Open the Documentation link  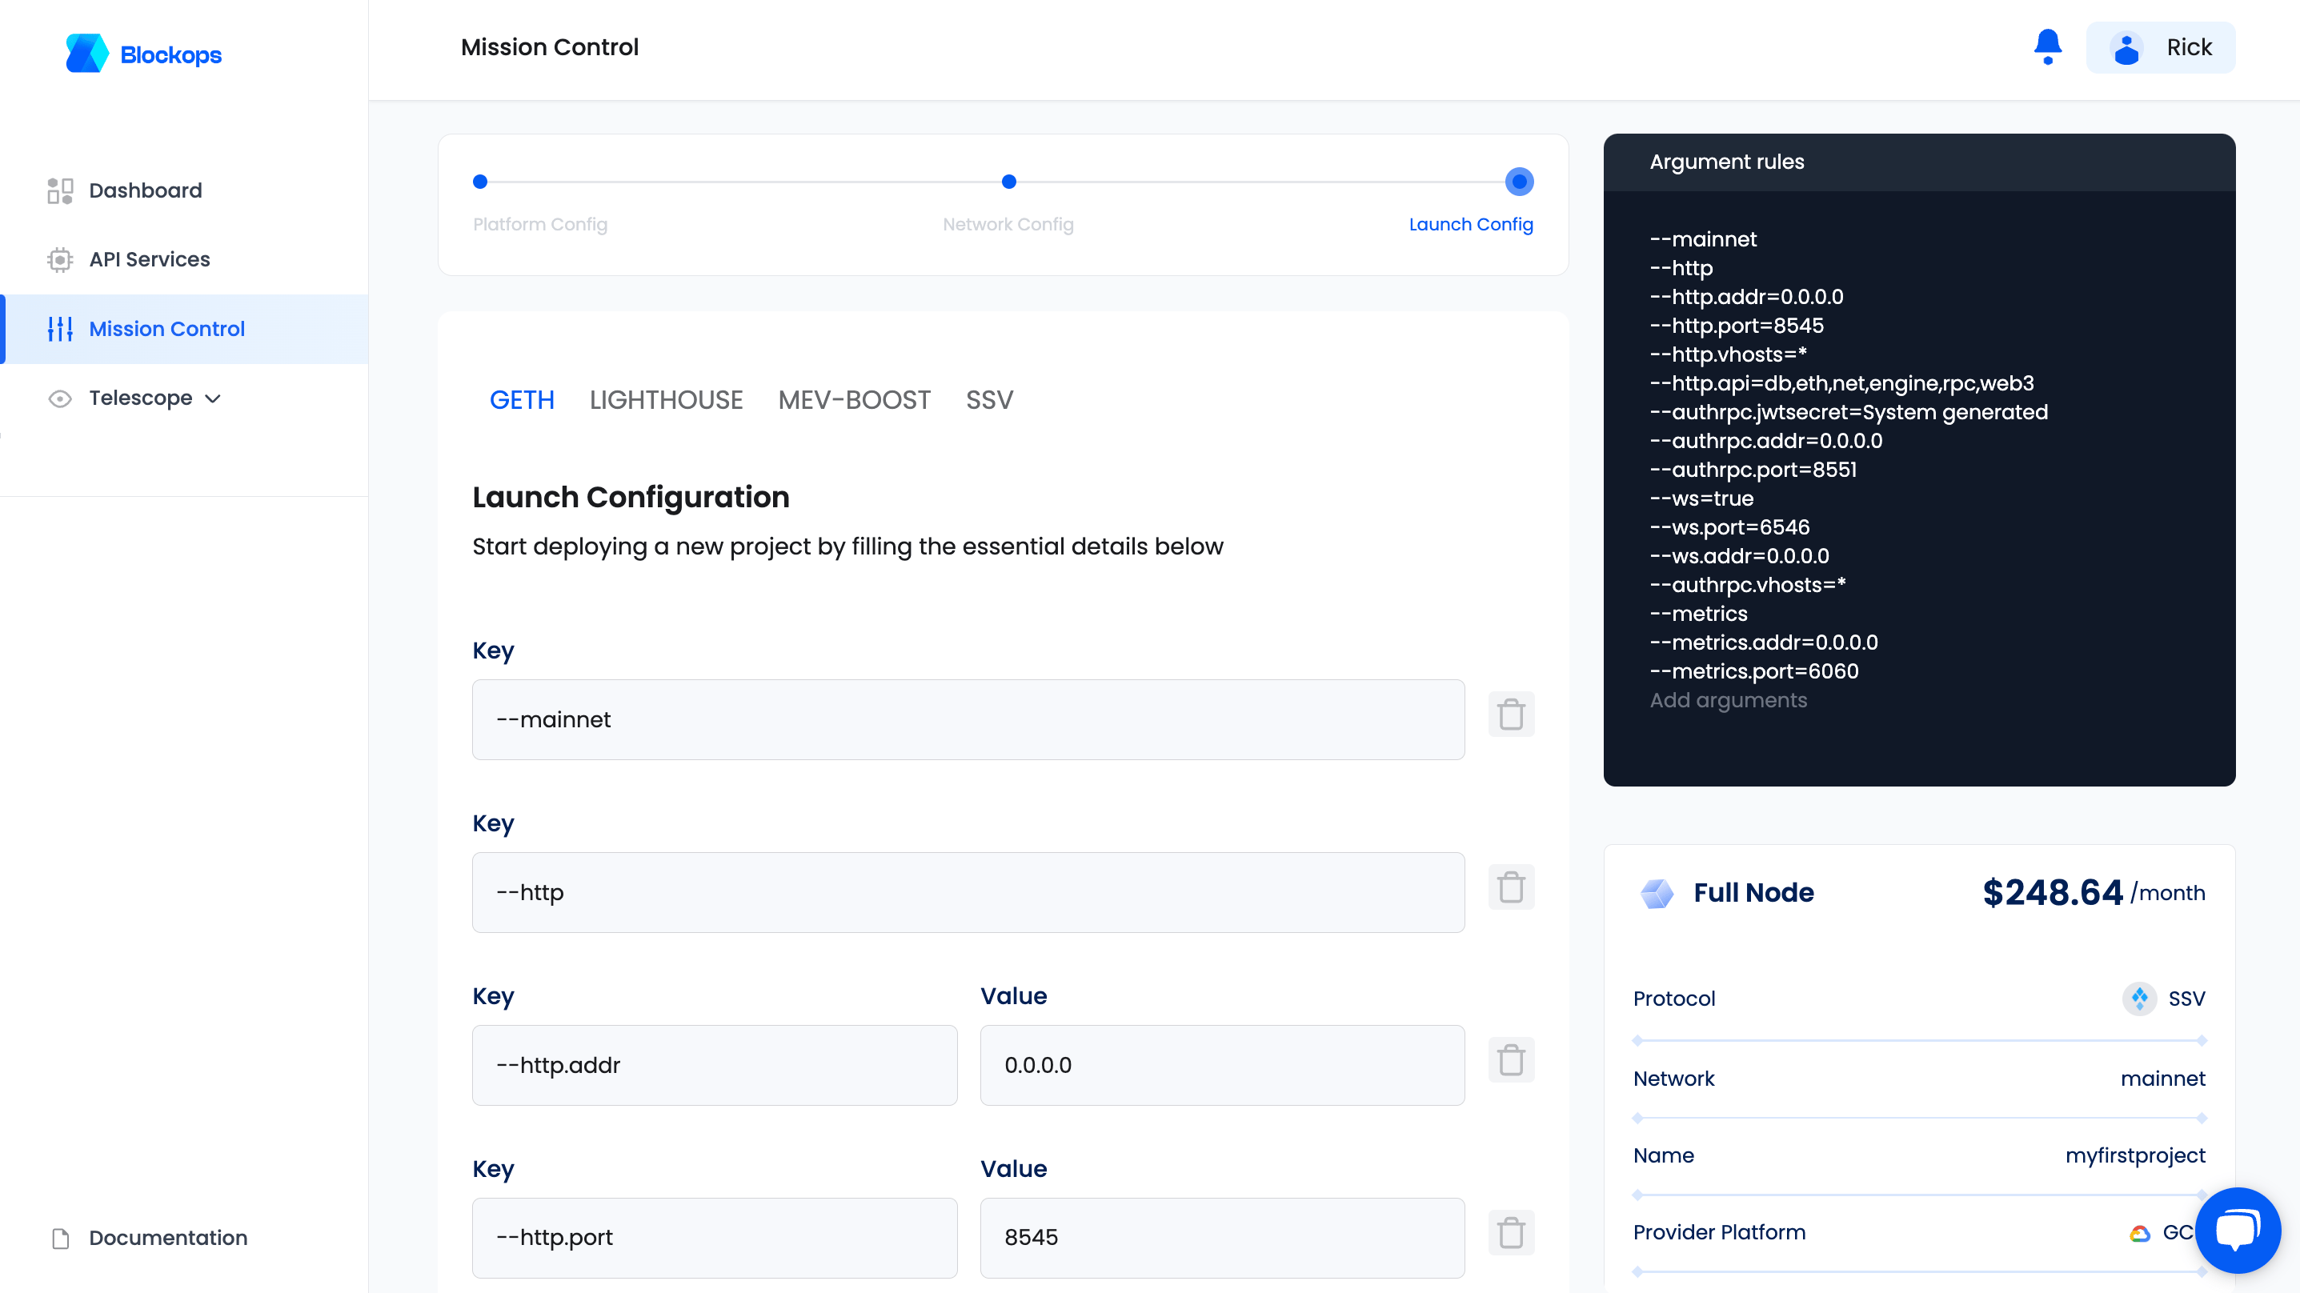[x=168, y=1238]
